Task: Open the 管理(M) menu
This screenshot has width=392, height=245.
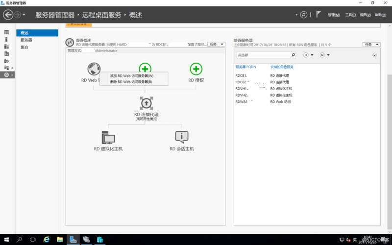Action: click(x=334, y=15)
